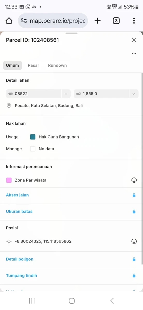Open the parcel panel ellipsis options
143x310 pixels.
tap(134, 53)
